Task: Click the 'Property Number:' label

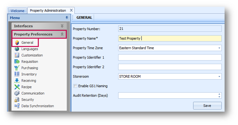Action: pos(86,29)
